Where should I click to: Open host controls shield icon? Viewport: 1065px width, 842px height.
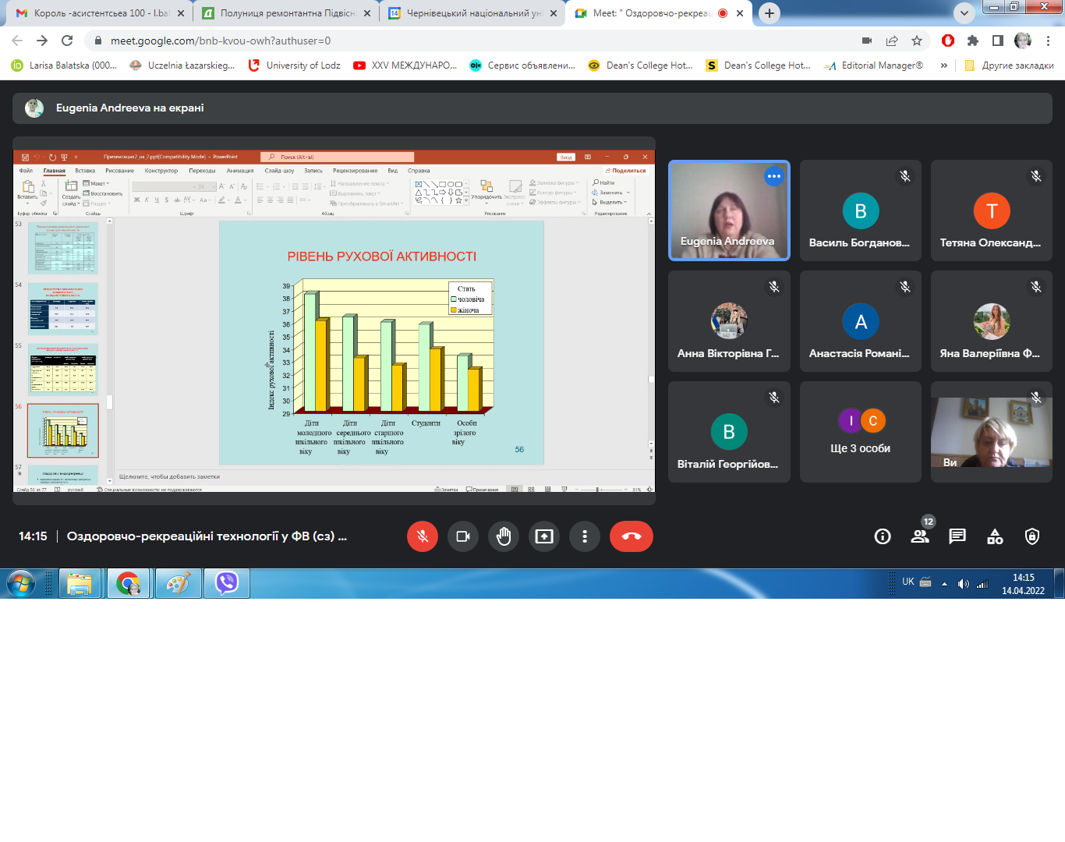1032,536
